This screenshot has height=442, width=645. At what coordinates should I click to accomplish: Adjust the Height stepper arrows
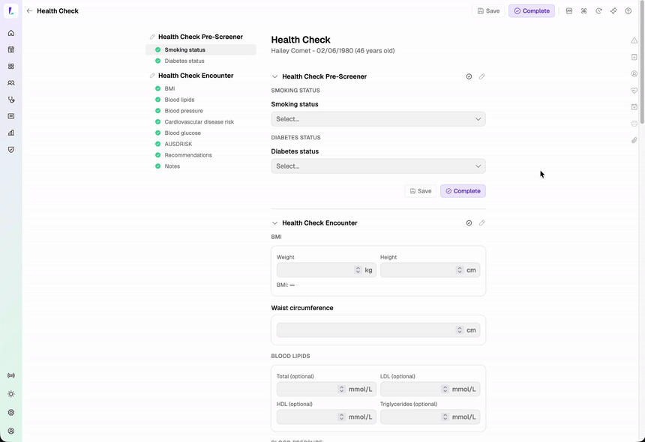tap(460, 270)
